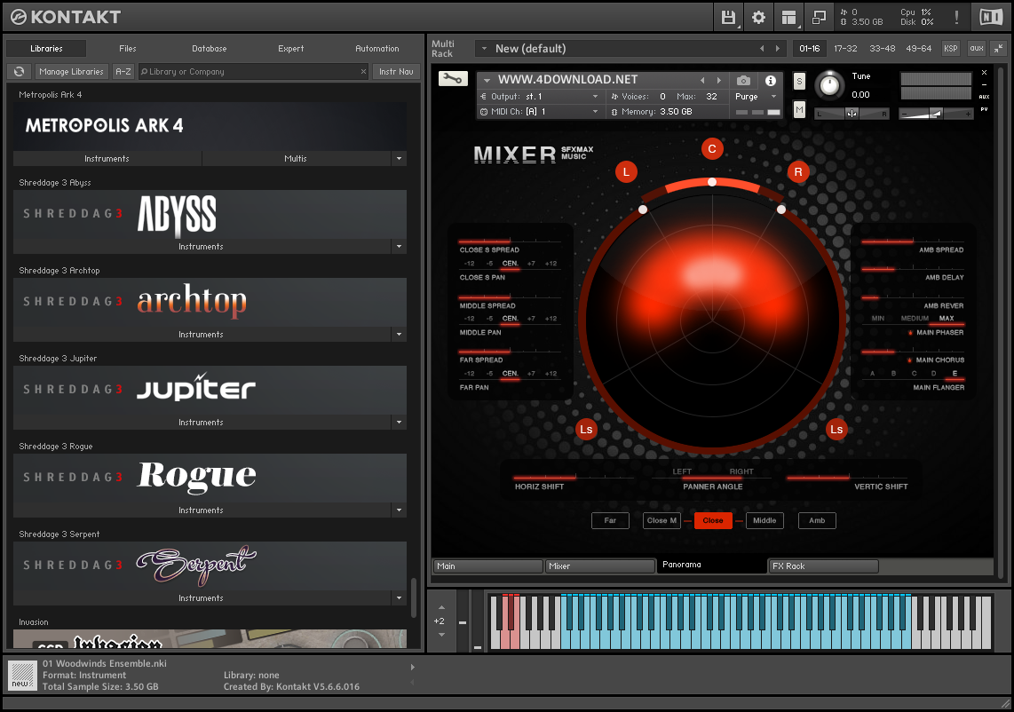
Task: Select next instrument arrow in header
Action: 719,80
